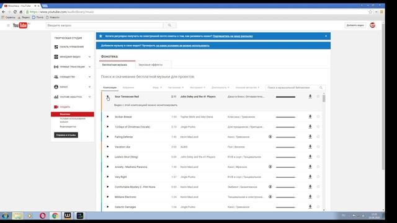This screenshot has width=397, height=223.
Task: Click attribution icon for Failing Defense
Action: pyautogui.click(x=270, y=137)
